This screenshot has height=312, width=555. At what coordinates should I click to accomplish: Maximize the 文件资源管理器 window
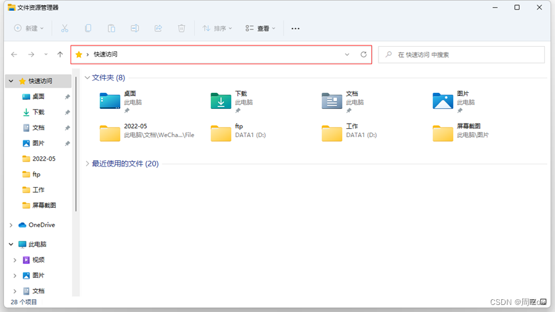click(x=517, y=8)
